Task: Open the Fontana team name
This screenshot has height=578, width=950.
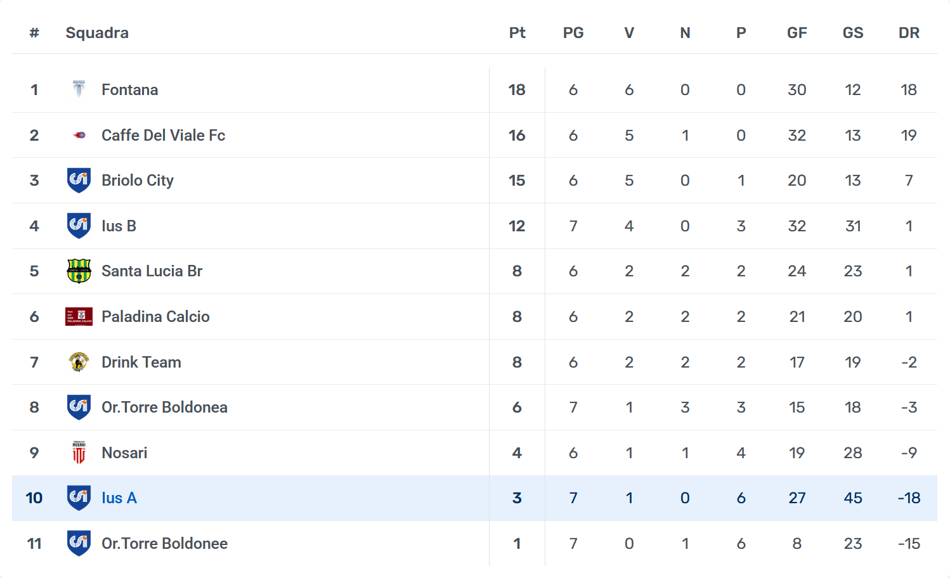Action: 129,90
